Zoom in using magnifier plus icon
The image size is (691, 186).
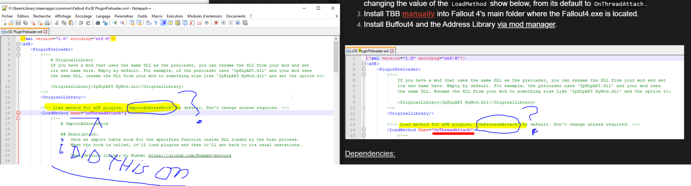[115, 23]
